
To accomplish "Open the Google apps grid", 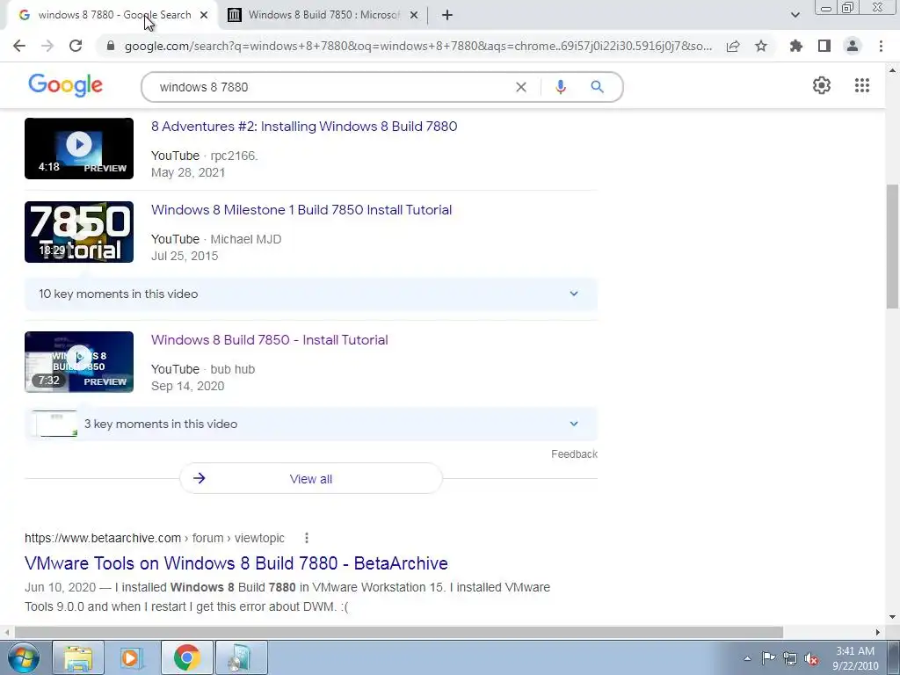I will tap(861, 85).
